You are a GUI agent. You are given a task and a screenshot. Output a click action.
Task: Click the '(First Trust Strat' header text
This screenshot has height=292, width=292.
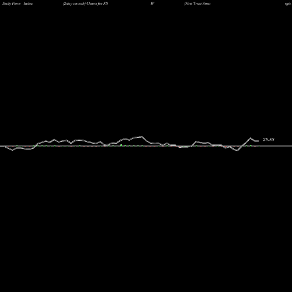[x=197, y=4]
